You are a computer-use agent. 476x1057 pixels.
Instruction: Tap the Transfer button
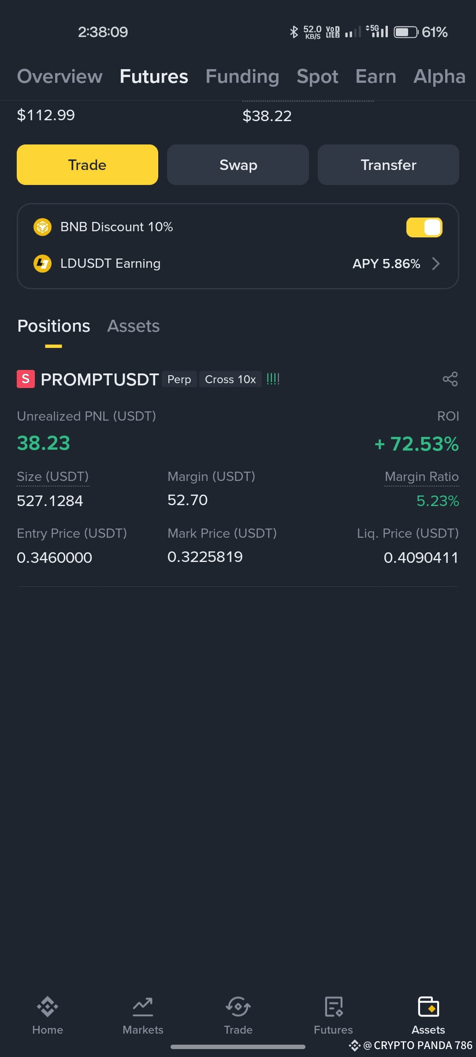pos(388,165)
